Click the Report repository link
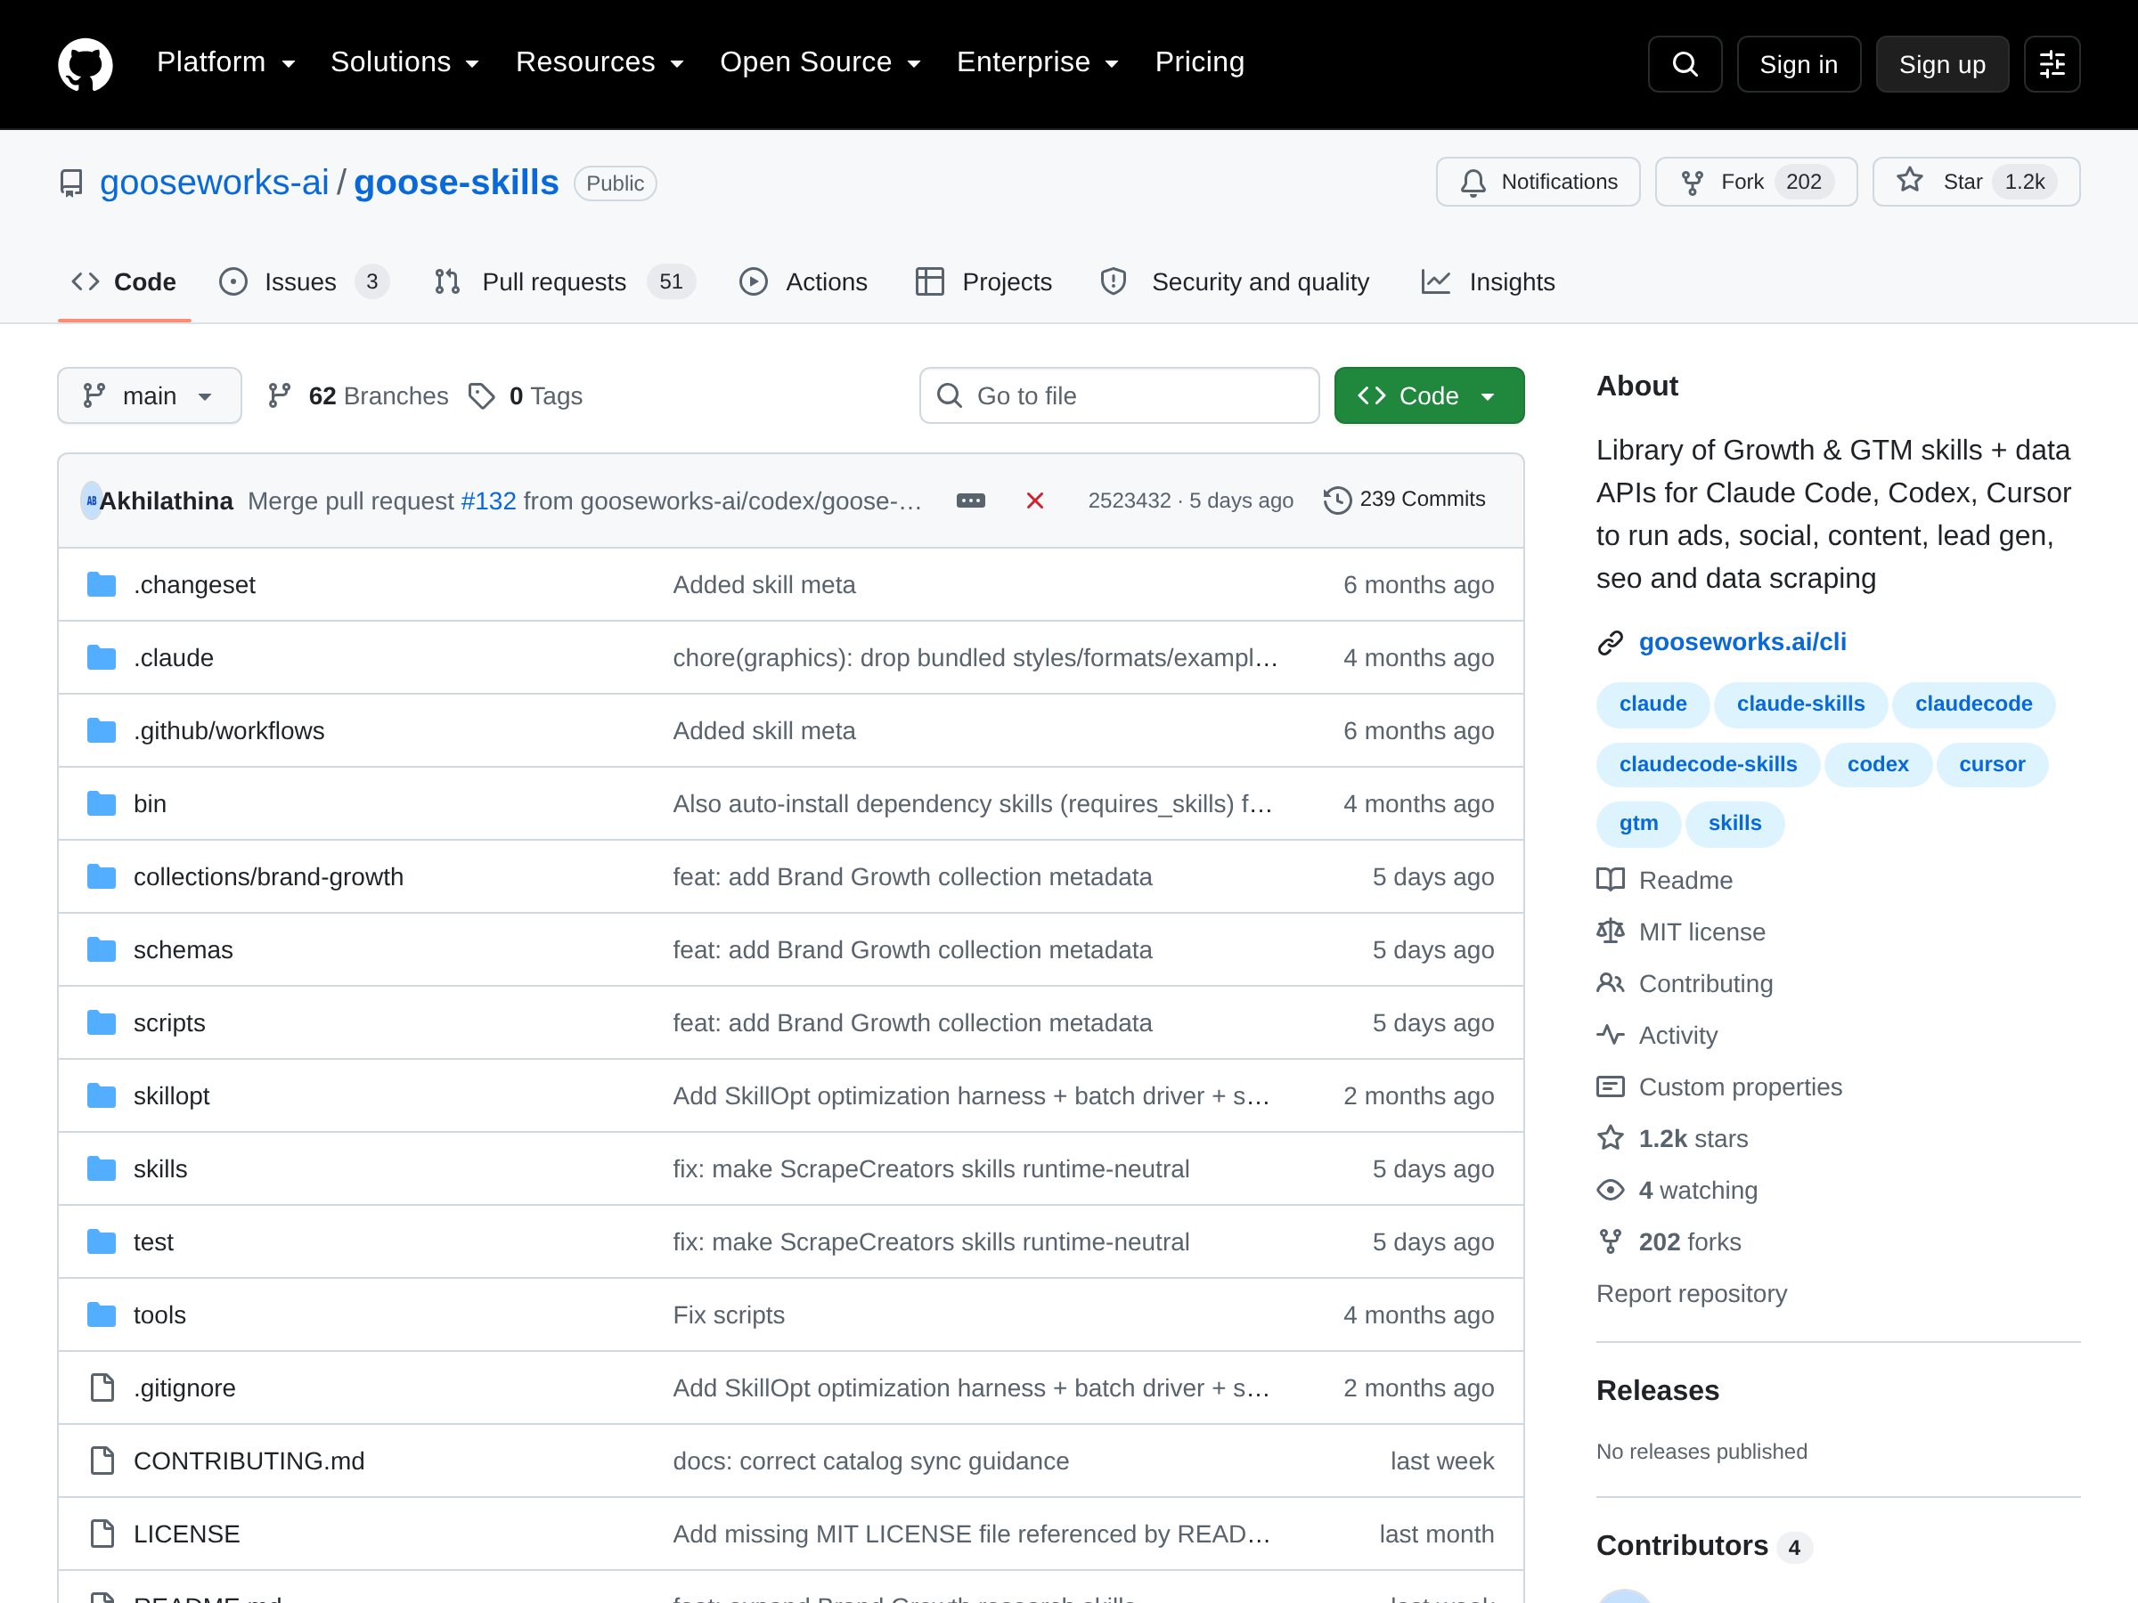 (1692, 1294)
